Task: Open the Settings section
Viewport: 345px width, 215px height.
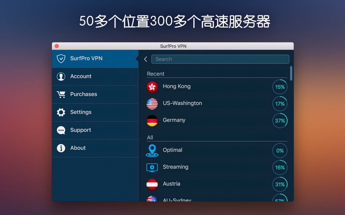Action: click(95, 112)
